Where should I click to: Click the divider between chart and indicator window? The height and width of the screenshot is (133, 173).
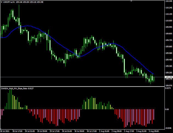click(82, 86)
